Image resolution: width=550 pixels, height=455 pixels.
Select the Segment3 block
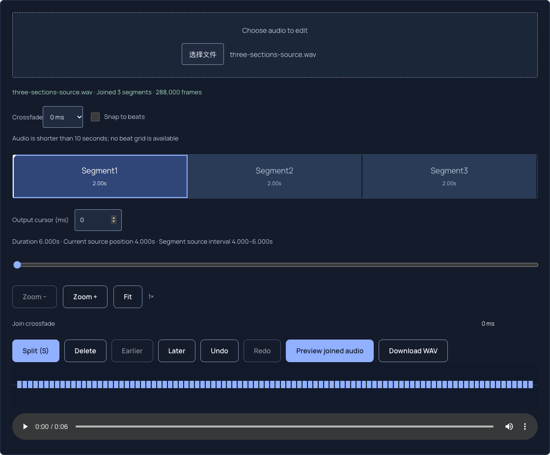tap(449, 176)
